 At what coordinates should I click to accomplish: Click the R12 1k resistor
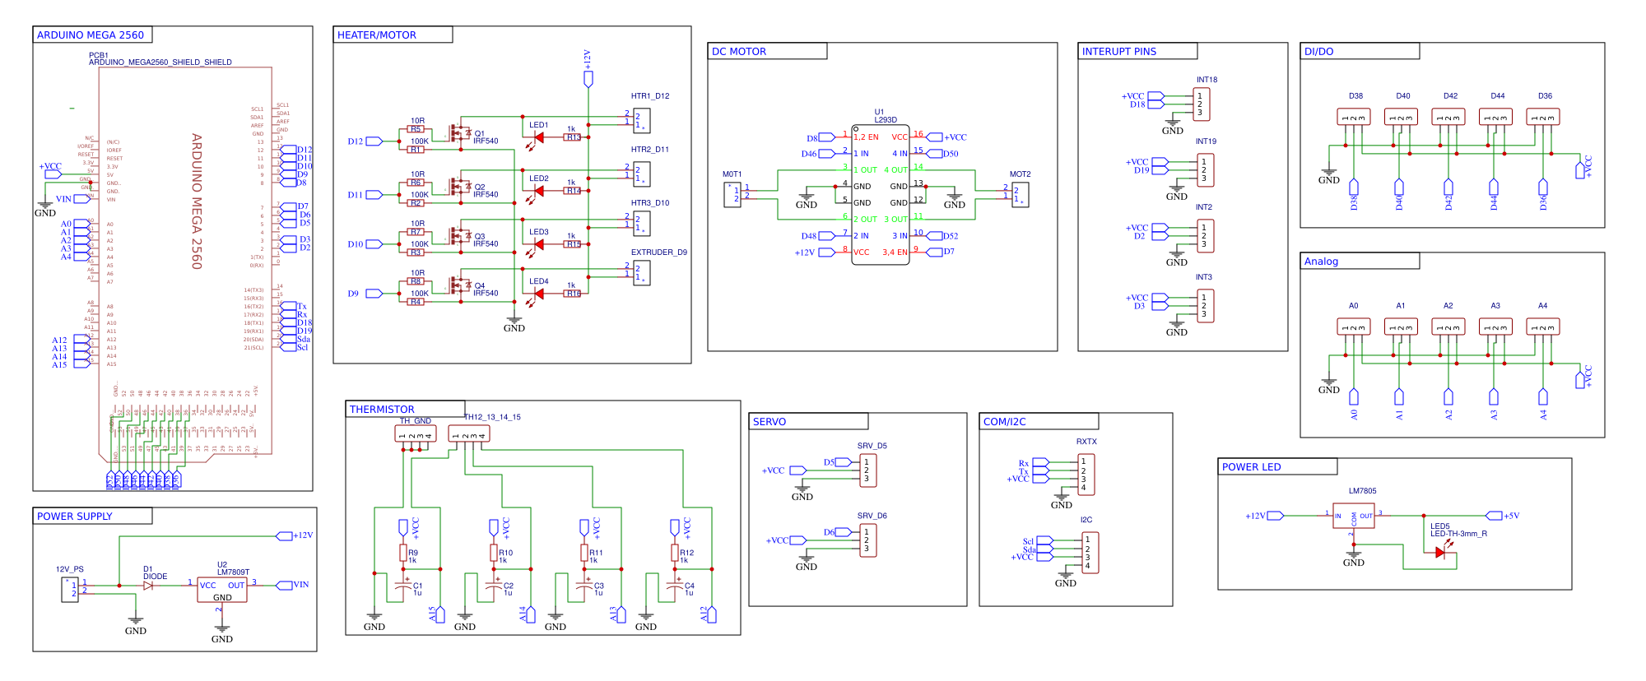675,553
